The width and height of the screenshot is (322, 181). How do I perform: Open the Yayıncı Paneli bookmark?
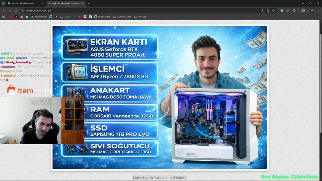(39, 17)
